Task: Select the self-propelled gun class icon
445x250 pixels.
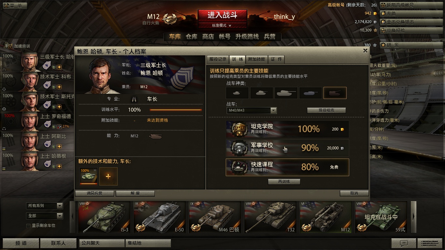Action: tap(335, 93)
